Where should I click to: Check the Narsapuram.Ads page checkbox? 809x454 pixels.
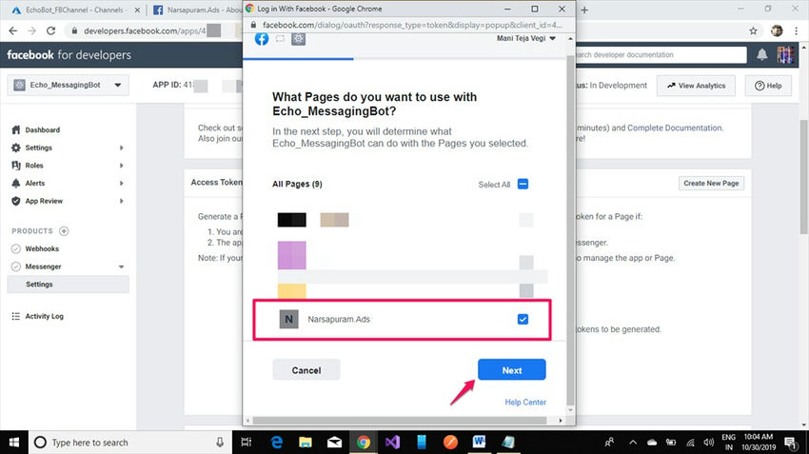click(x=523, y=320)
